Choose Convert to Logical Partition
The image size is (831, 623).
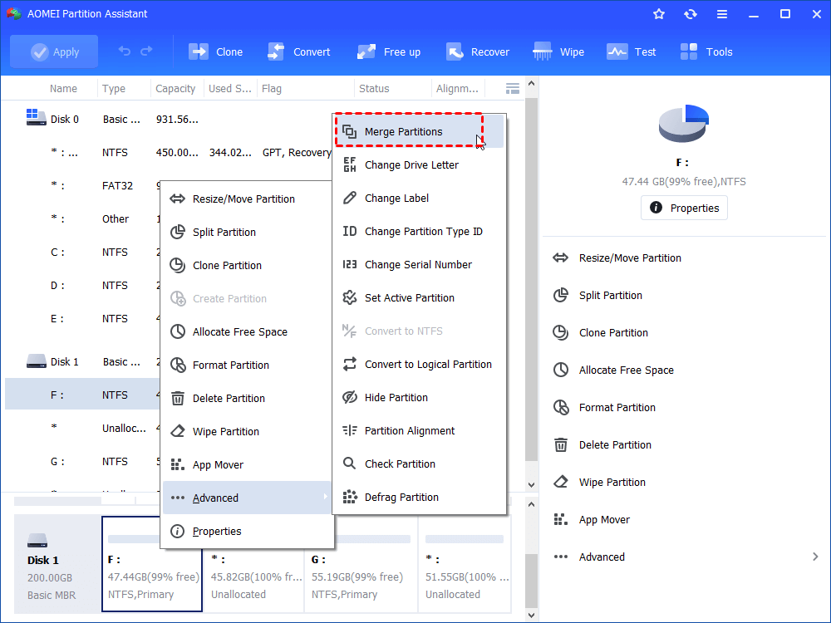pos(419,365)
